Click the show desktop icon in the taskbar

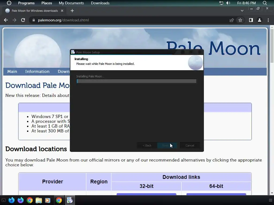[x=3, y=200]
